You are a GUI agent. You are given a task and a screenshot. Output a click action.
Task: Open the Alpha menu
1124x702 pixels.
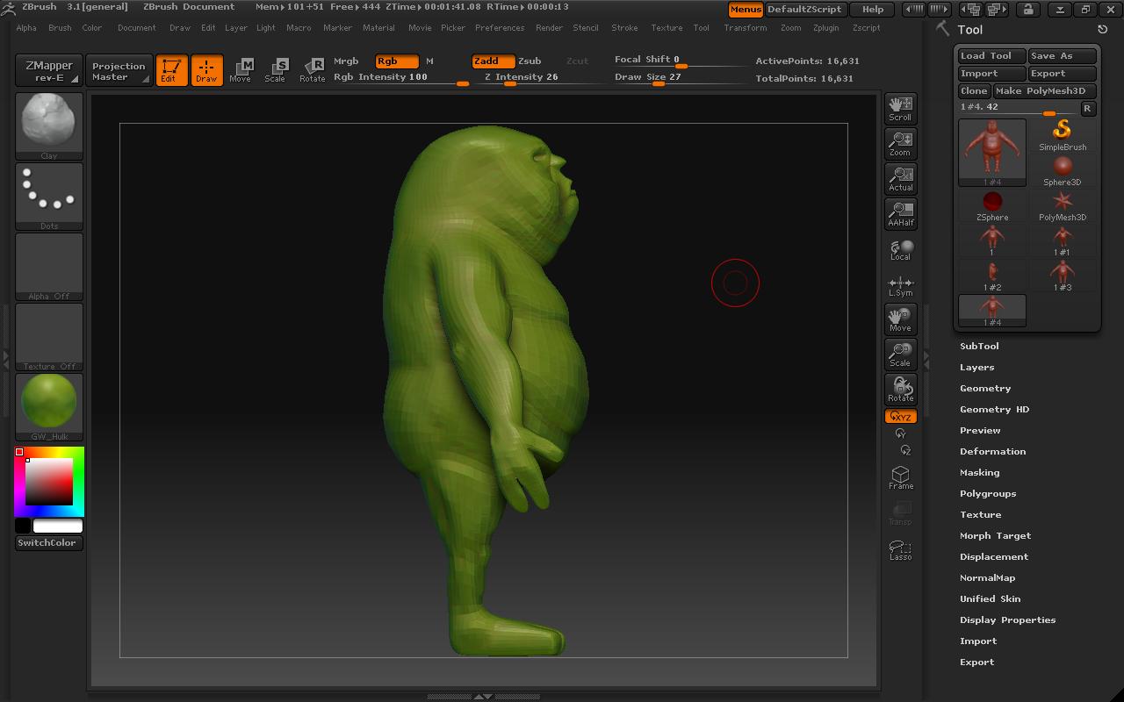tap(26, 28)
